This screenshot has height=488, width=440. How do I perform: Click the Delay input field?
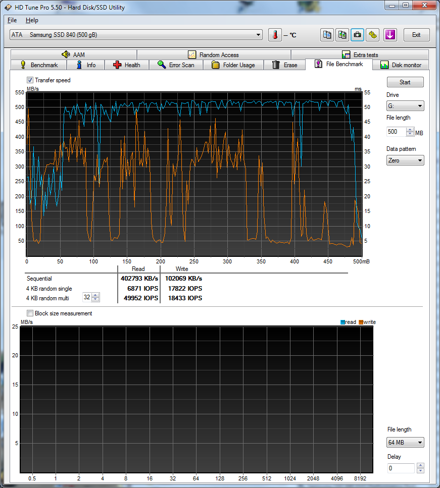401,468
